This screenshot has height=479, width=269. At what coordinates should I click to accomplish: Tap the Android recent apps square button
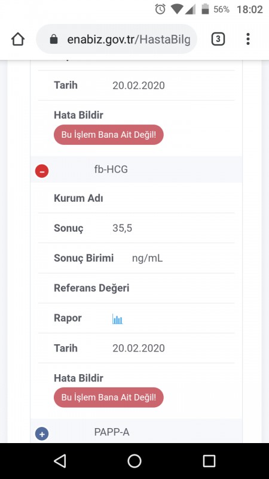point(209,460)
